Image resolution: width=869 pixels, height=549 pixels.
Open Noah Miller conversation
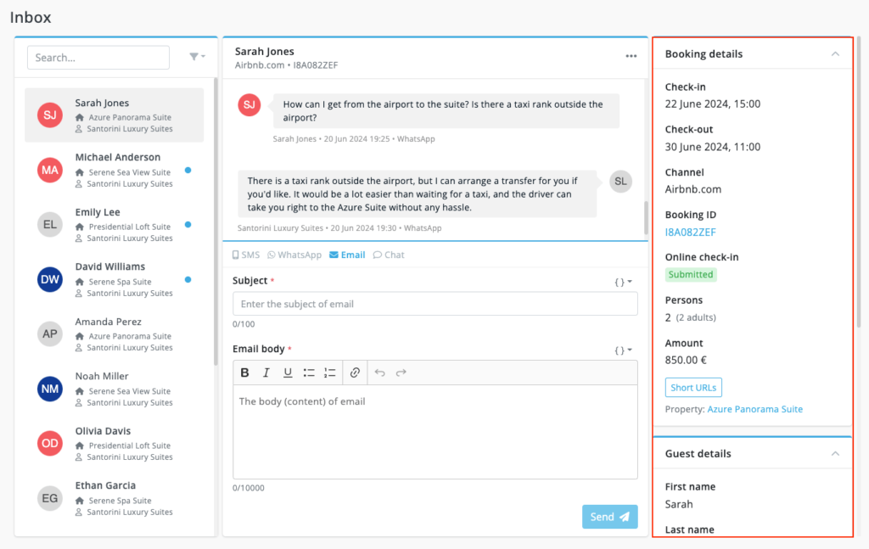(x=115, y=389)
